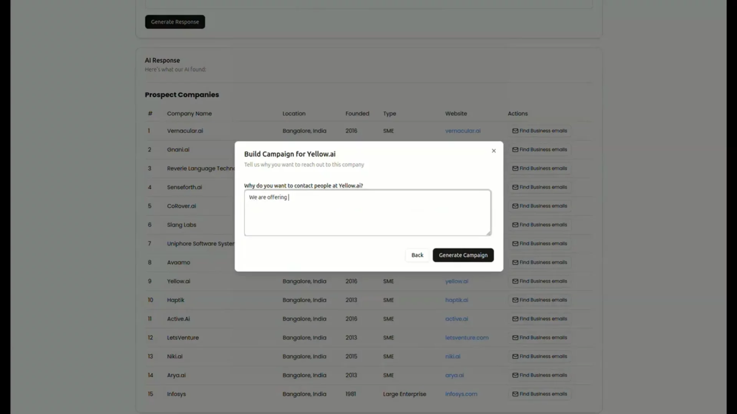Select Find Business emails for Yellow.ai
This screenshot has width=737, height=414.
pyautogui.click(x=540, y=281)
